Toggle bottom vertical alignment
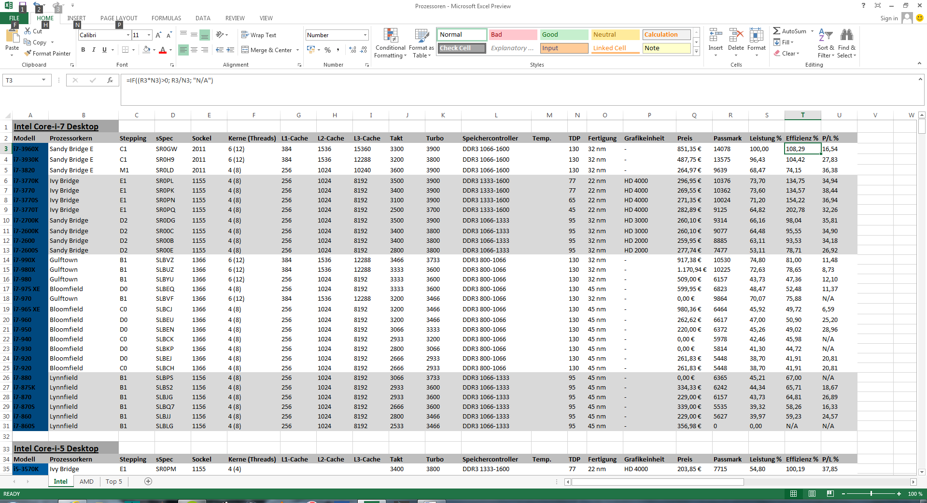The image size is (927, 503). [205, 35]
